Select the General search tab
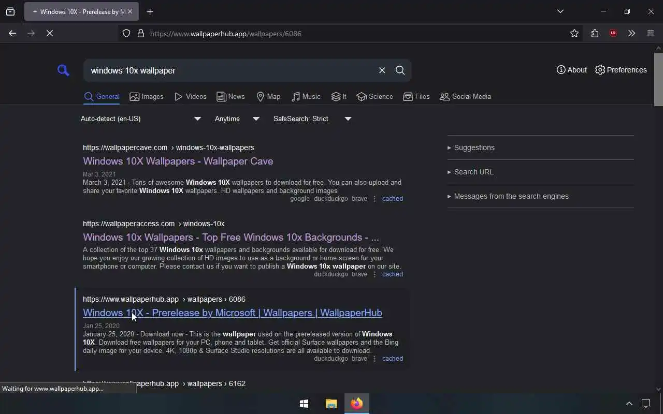663x414 pixels. coord(102,97)
